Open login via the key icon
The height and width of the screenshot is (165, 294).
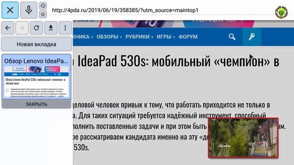252,37
